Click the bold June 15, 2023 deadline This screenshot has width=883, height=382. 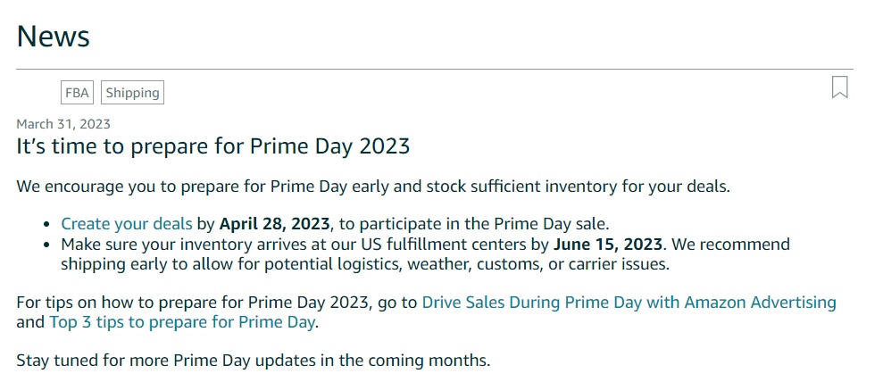pyautogui.click(x=608, y=244)
